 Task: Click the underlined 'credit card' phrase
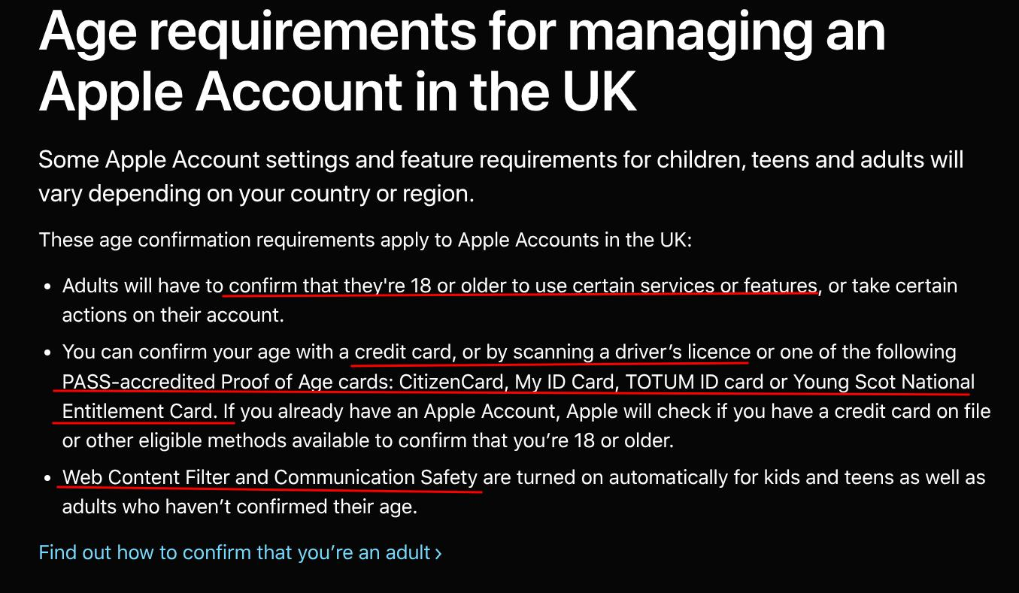point(403,352)
